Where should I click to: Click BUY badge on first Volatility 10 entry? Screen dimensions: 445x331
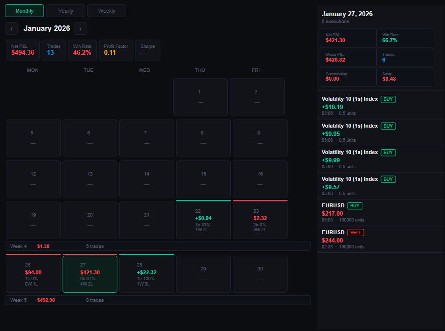click(388, 99)
